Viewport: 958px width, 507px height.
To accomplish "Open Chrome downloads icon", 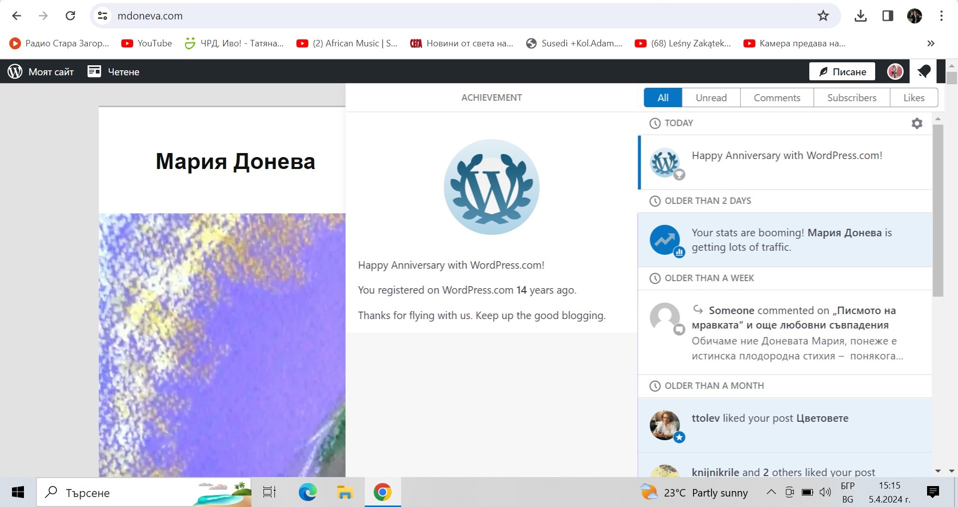I will 860,16.
